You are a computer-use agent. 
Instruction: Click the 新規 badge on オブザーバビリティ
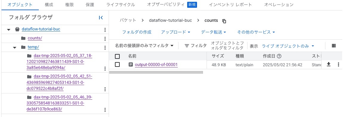point(192,4)
